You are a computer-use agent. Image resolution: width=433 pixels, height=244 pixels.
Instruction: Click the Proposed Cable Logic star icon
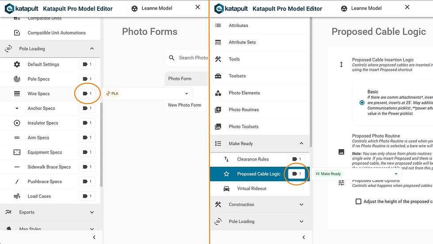(x=226, y=174)
